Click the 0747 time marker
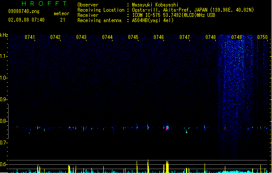Screen dimensions: 272x173 [x=185, y=37]
